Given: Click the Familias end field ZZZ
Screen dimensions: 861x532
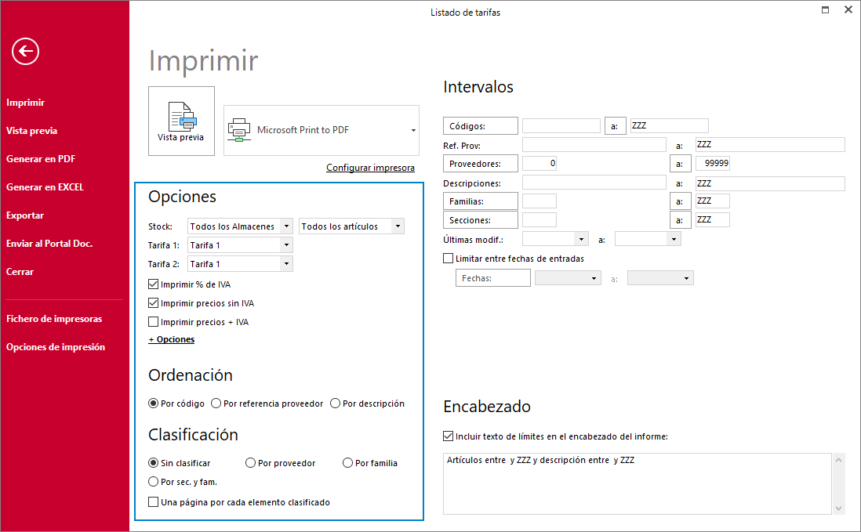Looking at the screenshot, I should click(713, 201).
